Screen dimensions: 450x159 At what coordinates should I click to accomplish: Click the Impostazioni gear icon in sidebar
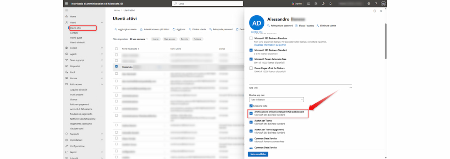pyautogui.click(x=67, y=140)
